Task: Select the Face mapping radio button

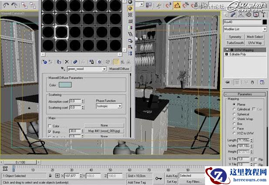Action: point(234,128)
